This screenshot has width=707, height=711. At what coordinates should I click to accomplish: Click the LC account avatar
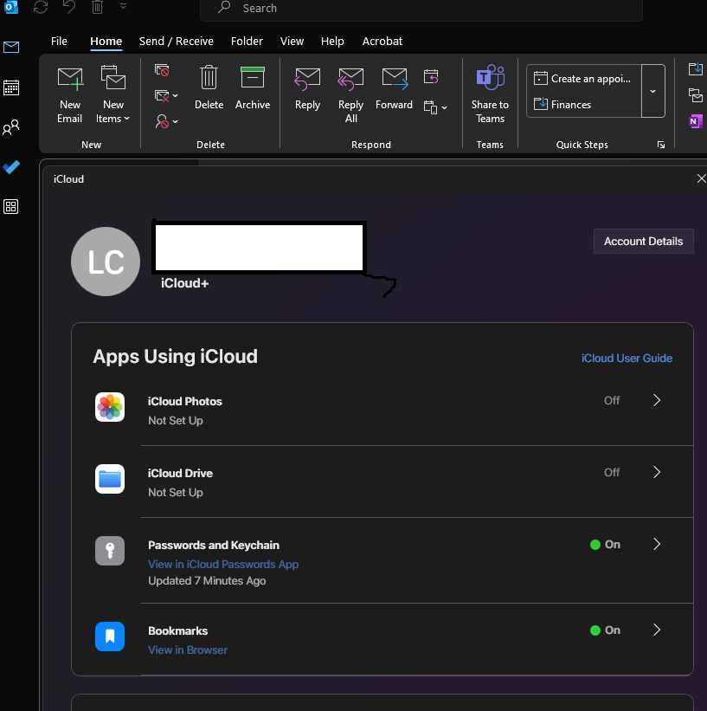[106, 262]
